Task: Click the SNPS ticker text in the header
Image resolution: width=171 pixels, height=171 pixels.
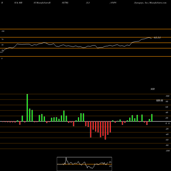Action: coord(114,3)
